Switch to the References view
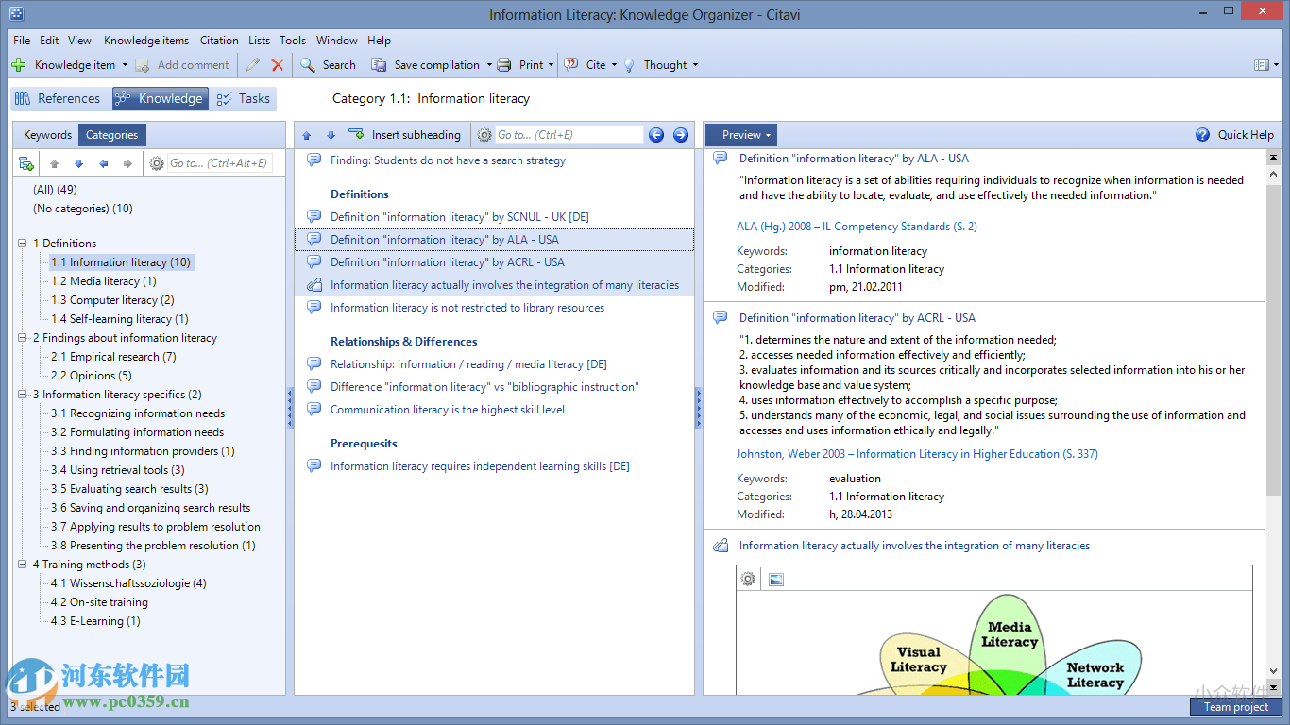The width and height of the screenshot is (1290, 725). pos(58,98)
